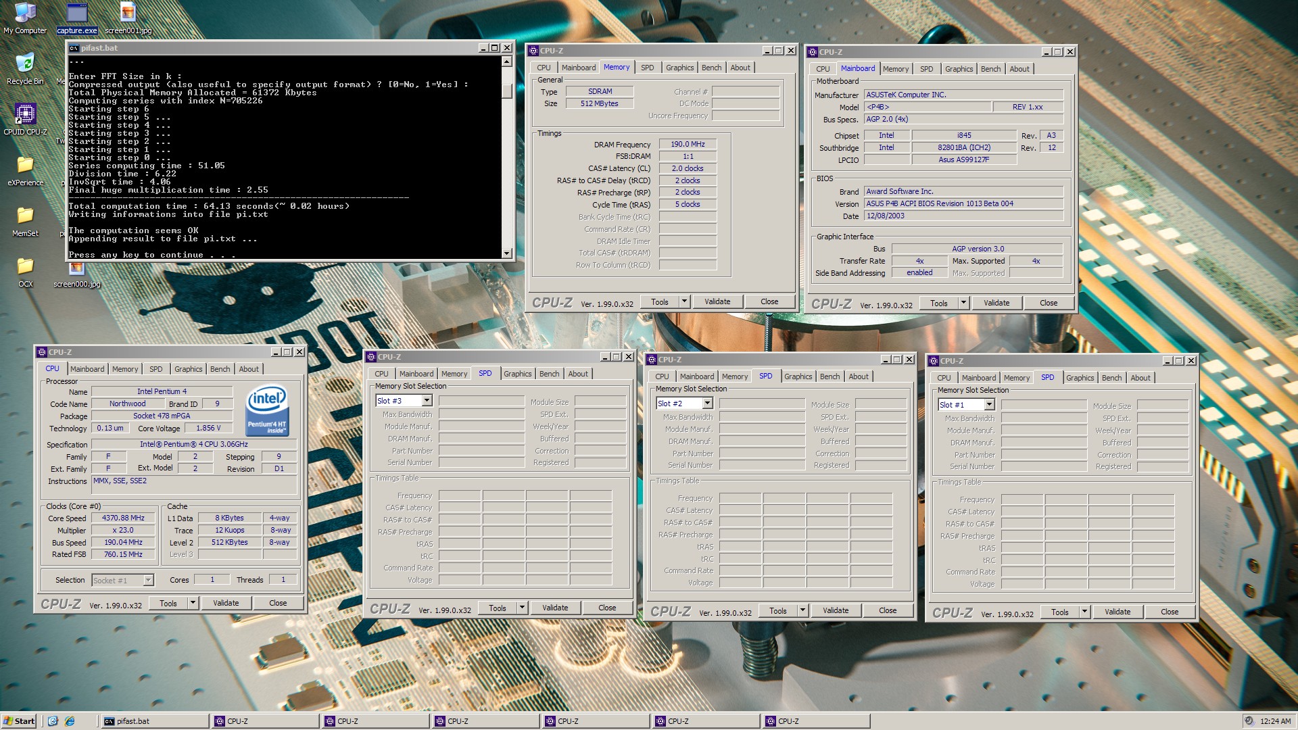
Task: Click title icon of CPU-Z Processor window
Action: click(x=42, y=352)
